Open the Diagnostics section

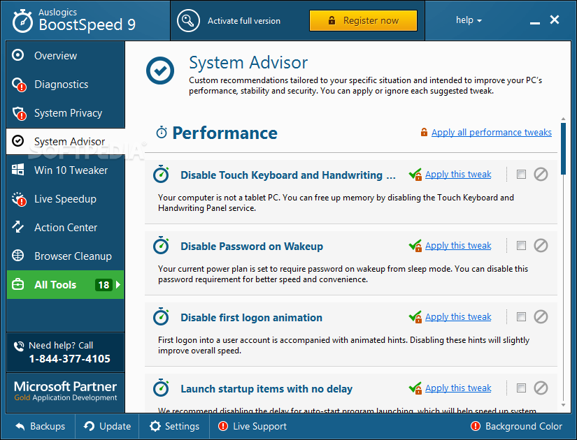tap(66, 85)
